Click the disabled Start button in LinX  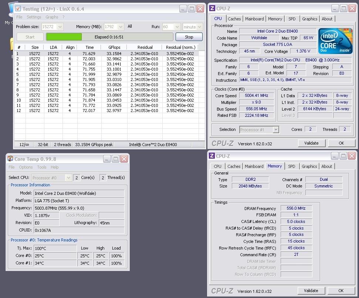coord(30,37)
